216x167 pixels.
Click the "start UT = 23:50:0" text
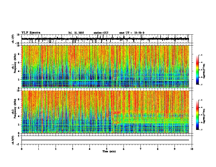click(x=132, y=33)
